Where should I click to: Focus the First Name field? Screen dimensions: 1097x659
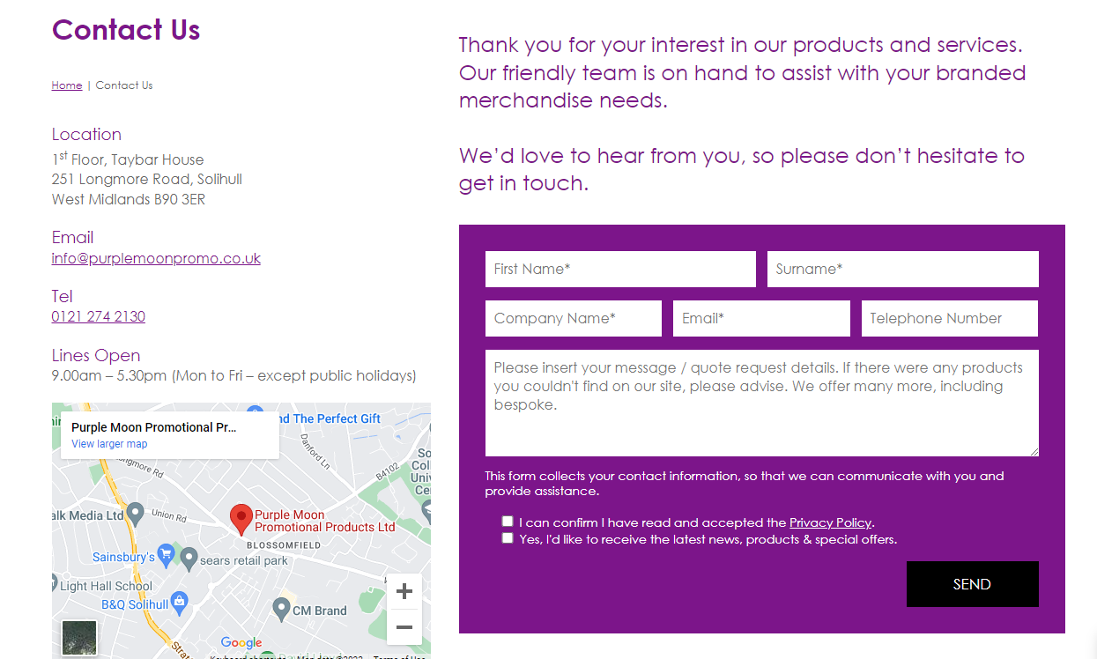620,269
